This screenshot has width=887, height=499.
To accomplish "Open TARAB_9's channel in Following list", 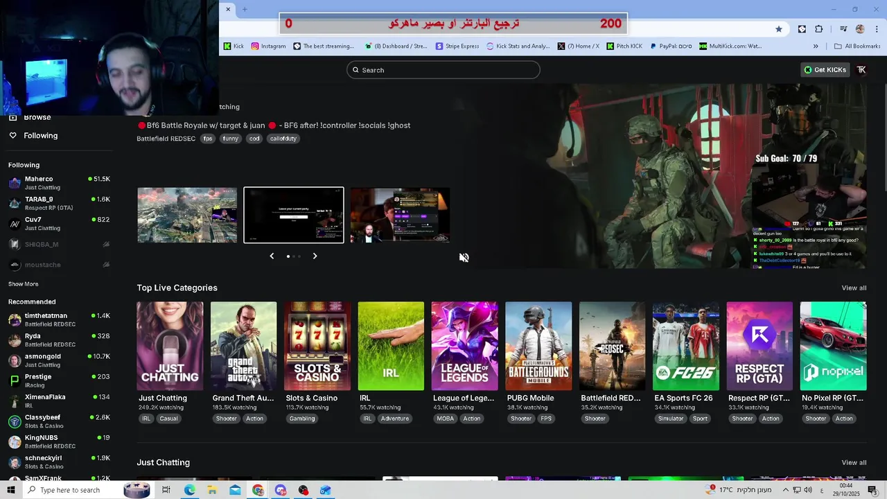I will [59, 203].
